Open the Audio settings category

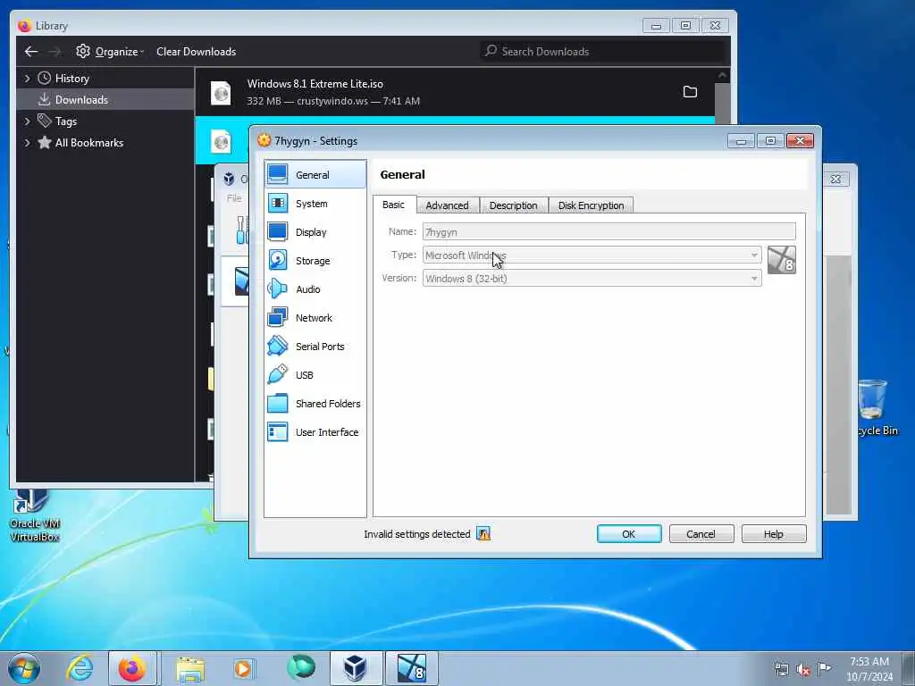coord(315,289)
